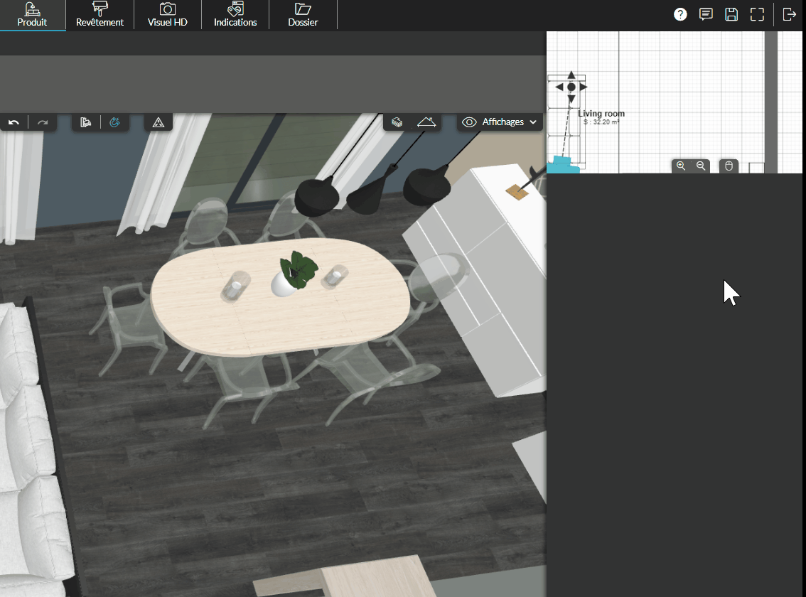
Task: Click the undo arrow icon
Action: [14, 123]
